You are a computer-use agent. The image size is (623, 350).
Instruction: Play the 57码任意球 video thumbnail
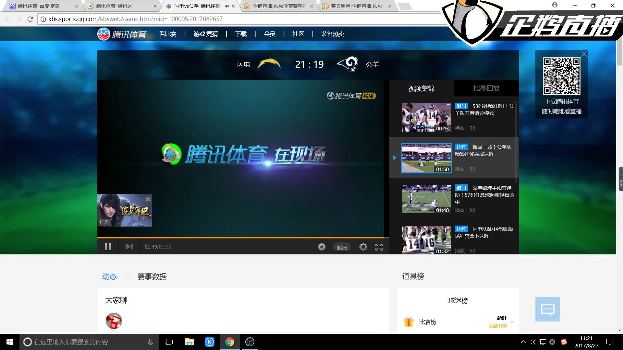pos(427,199)
